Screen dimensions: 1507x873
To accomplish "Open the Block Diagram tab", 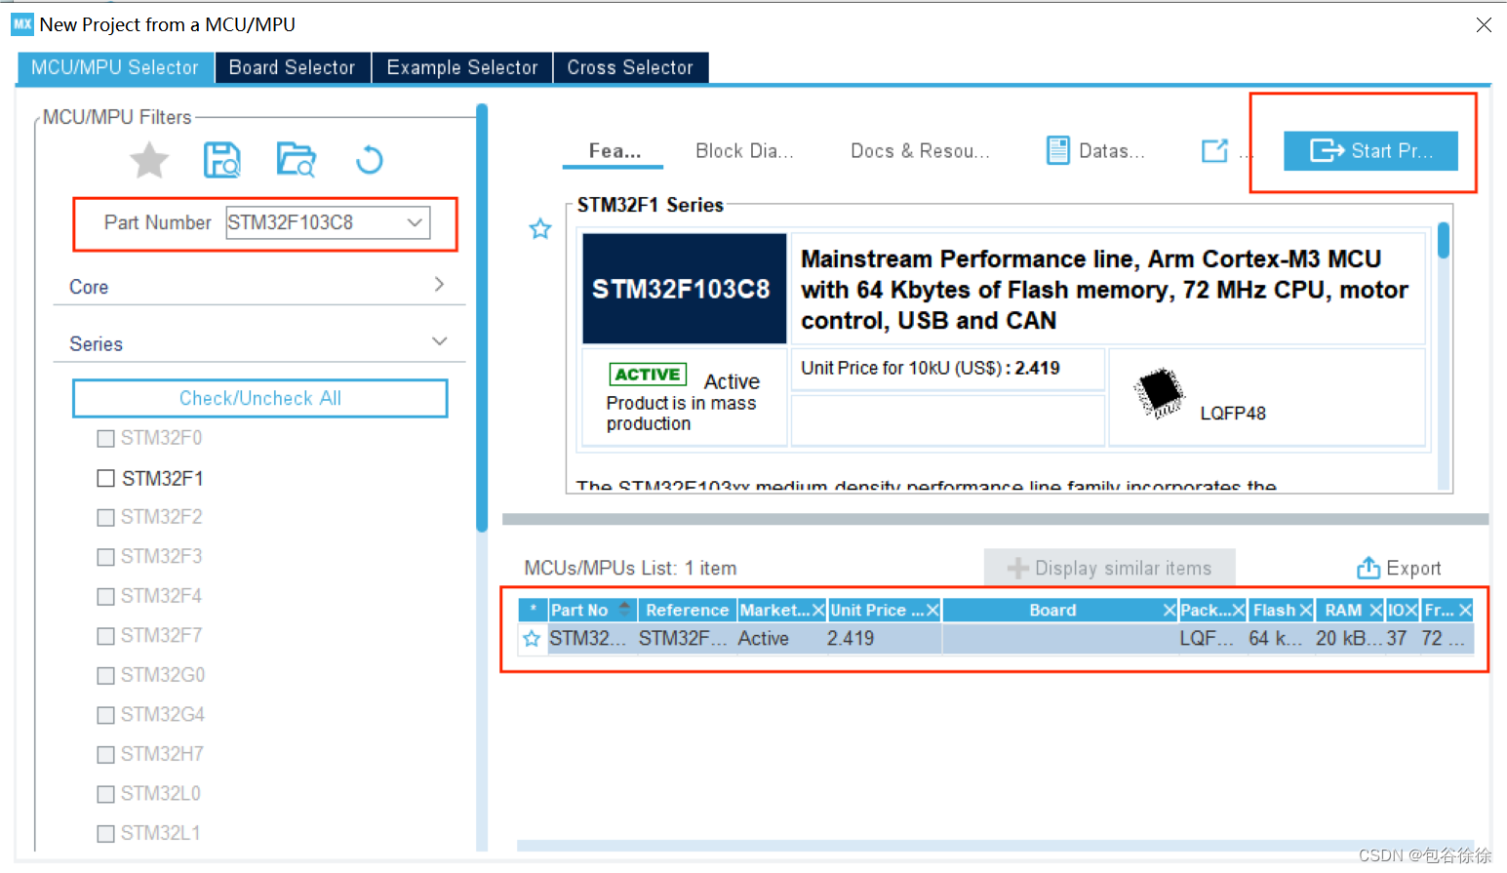I will pos(744,151).
